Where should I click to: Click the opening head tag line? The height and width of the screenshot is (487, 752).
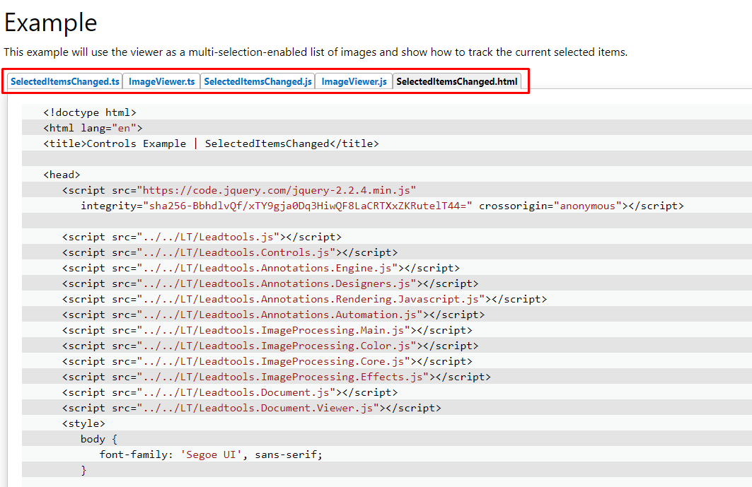(62, 175)
